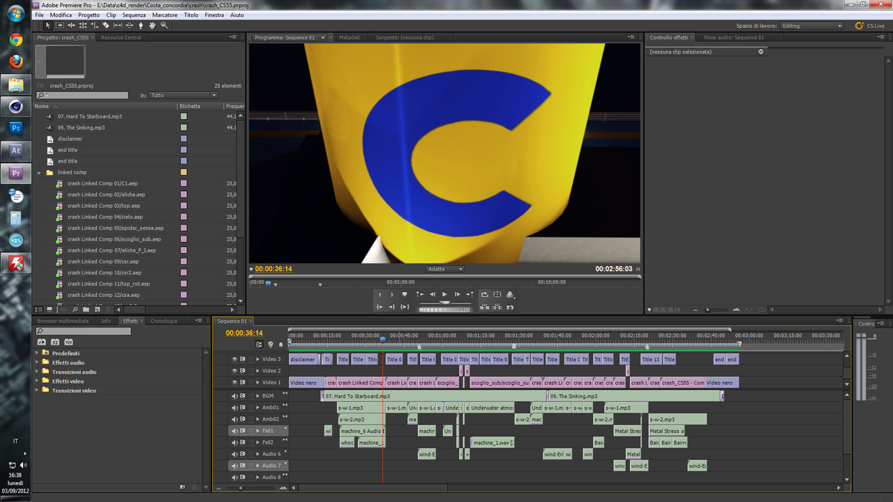The height and width of the screenshot is (502, 893).
Task: Click the jog wheel in Program monitor
Action: 444,310
